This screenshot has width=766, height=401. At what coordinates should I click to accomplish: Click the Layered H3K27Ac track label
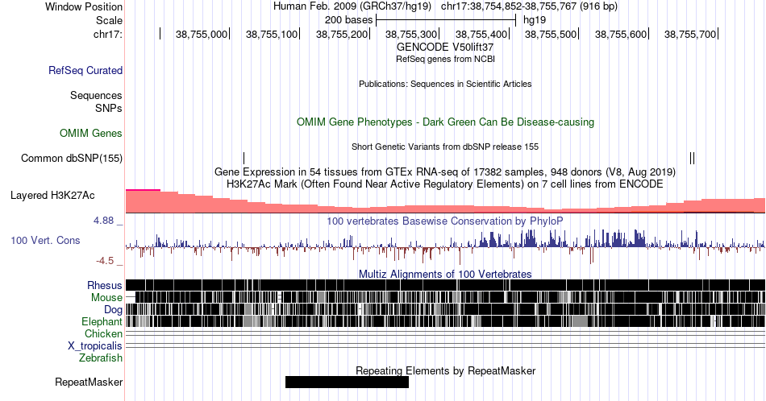(52, 195)
